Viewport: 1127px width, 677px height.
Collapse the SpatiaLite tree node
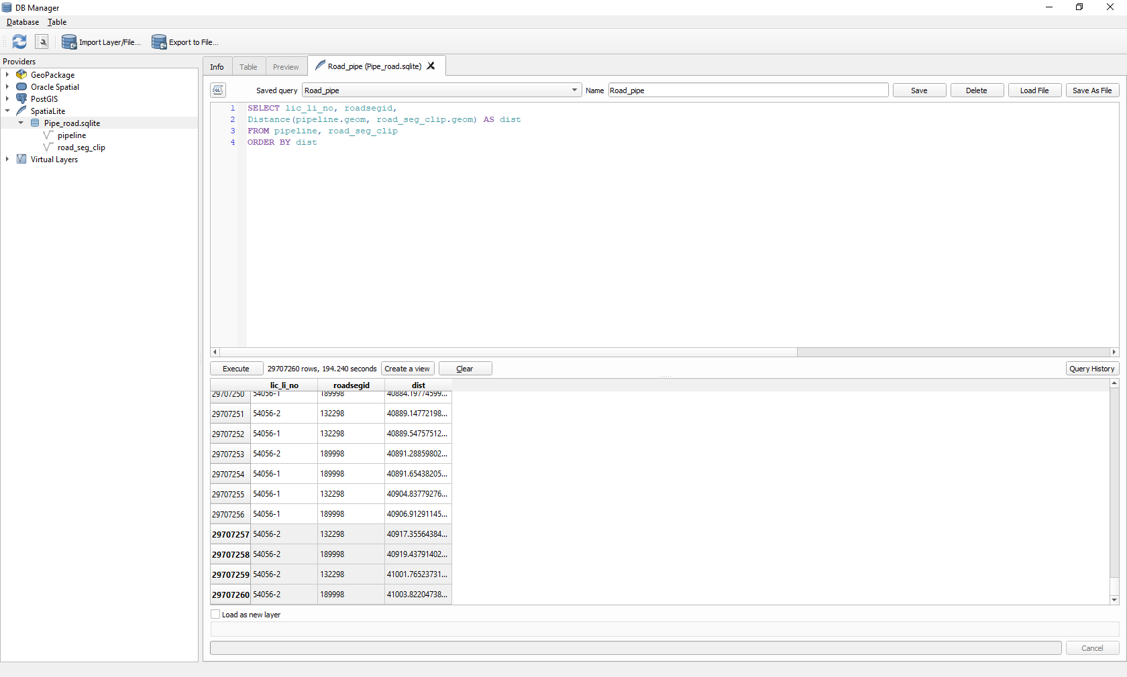tap(7, 111)
